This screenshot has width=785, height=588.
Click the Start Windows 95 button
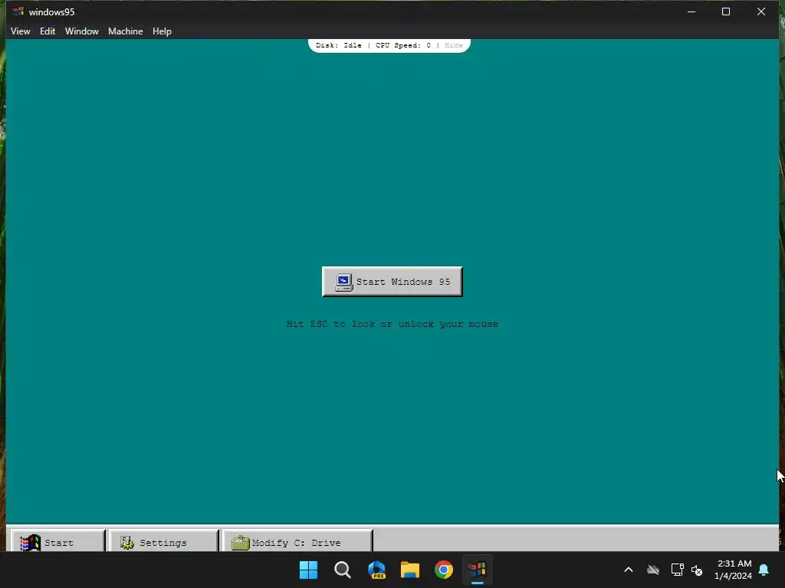pos(392,282)
